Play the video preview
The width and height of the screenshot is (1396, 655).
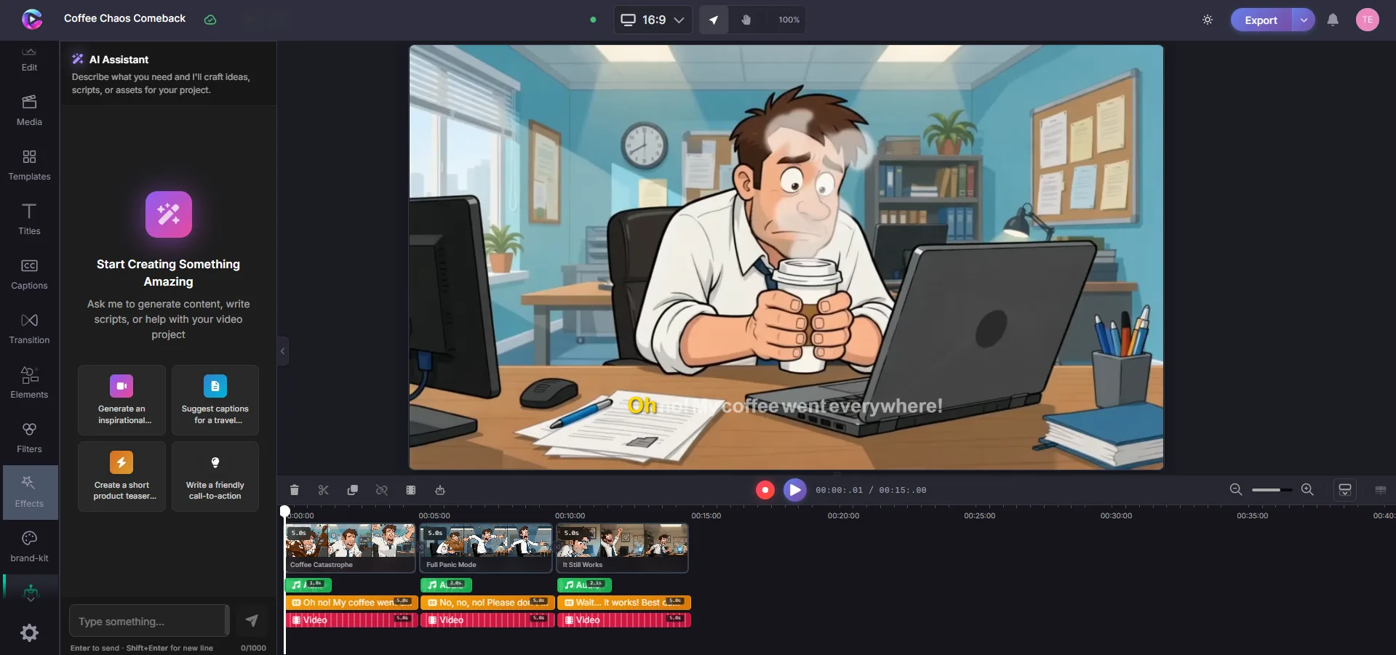(795, 490)
